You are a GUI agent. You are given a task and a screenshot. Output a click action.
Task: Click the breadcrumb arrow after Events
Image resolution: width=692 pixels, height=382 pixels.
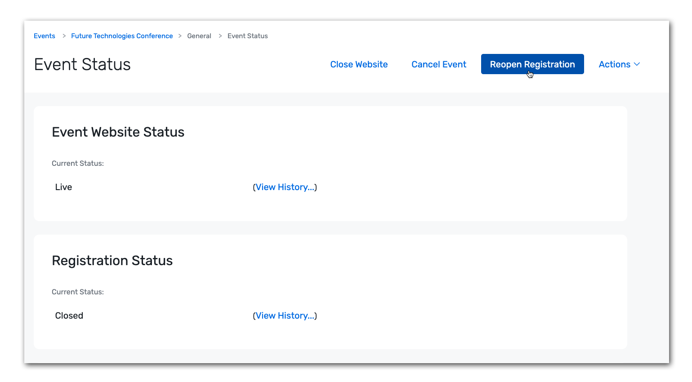tap(64, 36)
